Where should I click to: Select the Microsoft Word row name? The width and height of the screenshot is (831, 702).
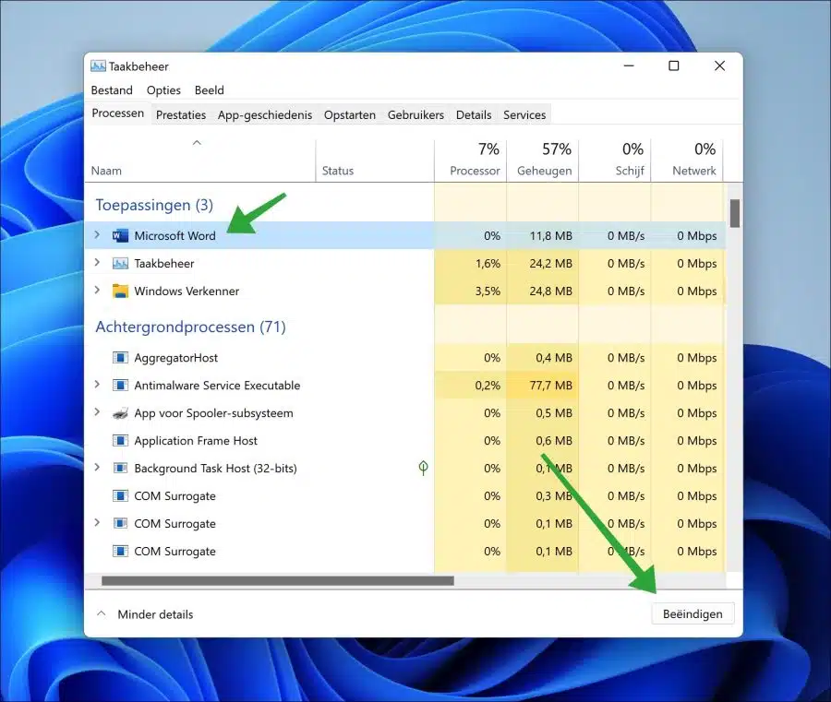[x=175, y=235]
